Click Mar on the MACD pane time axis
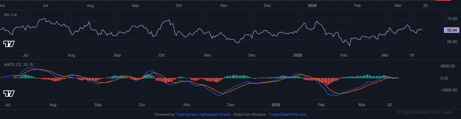This screenshot has height=119, width=461. [362, 105]
